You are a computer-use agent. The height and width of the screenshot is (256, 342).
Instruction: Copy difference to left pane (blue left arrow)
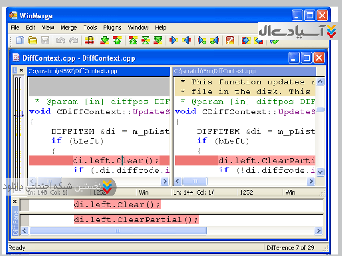[186, 41]
